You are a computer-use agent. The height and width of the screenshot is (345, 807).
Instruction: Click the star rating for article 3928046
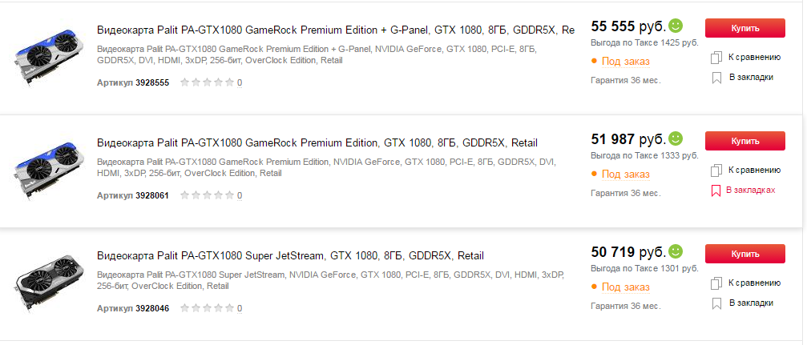tap(208, 308)
